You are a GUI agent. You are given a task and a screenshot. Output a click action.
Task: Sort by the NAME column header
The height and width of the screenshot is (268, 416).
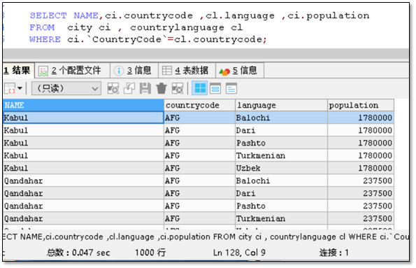[83, 105]
